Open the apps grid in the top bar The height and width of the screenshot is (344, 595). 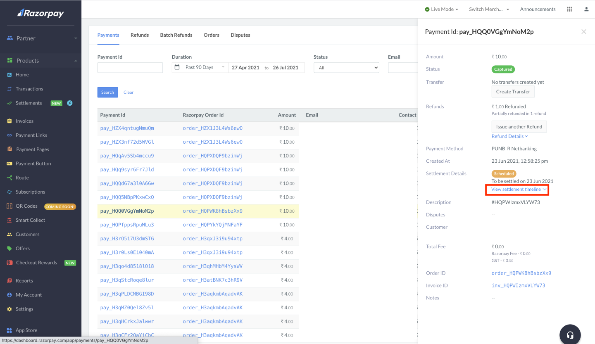569,9
